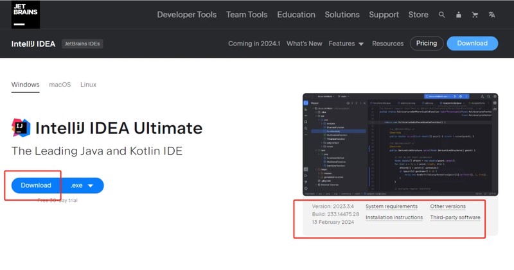Open System requirements link
The width and height of the screenshot is (514, 270).
[391, 207]
